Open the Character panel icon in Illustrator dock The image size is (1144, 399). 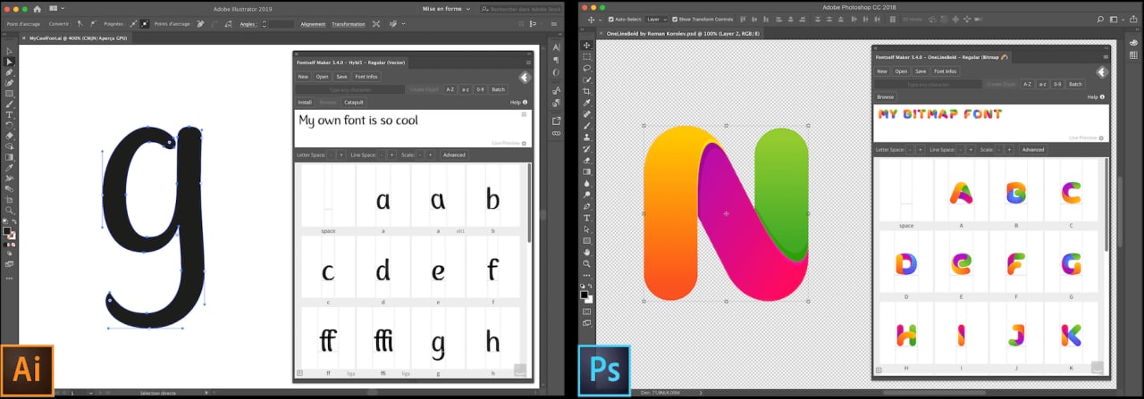[x=556, y=47]
